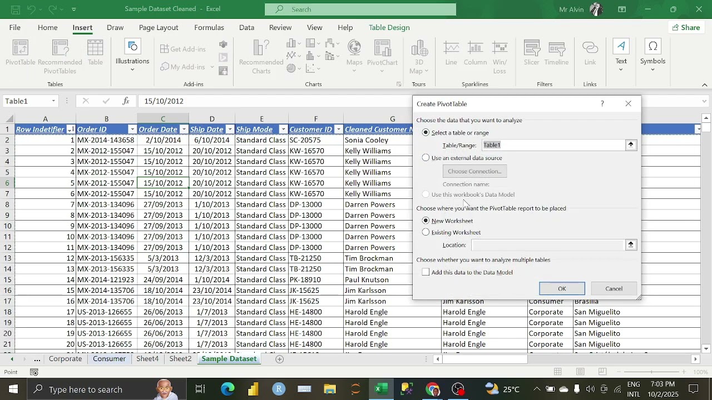Switch to the Sheet4 tab
712x400 pixels.
147,359
